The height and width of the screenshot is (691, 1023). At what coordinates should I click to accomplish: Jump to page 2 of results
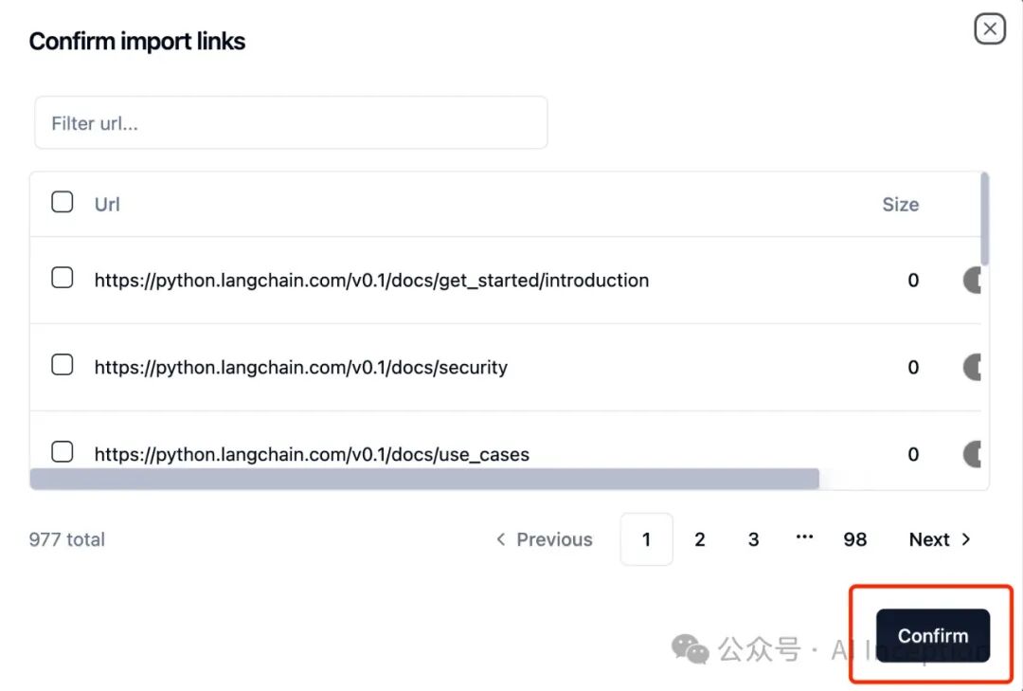pos(700,539)
